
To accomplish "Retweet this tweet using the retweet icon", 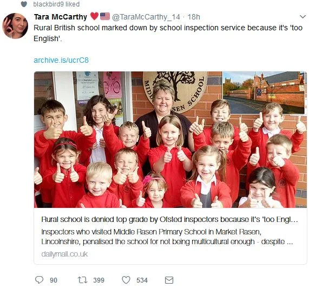I will pos(82,280).
